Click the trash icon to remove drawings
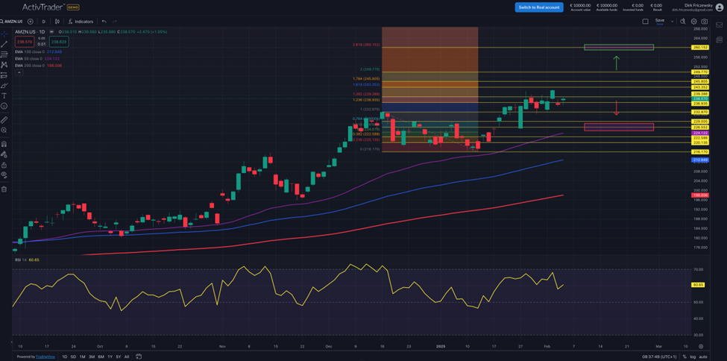Screen dimensions: 727x361 [x=4, y=189]
